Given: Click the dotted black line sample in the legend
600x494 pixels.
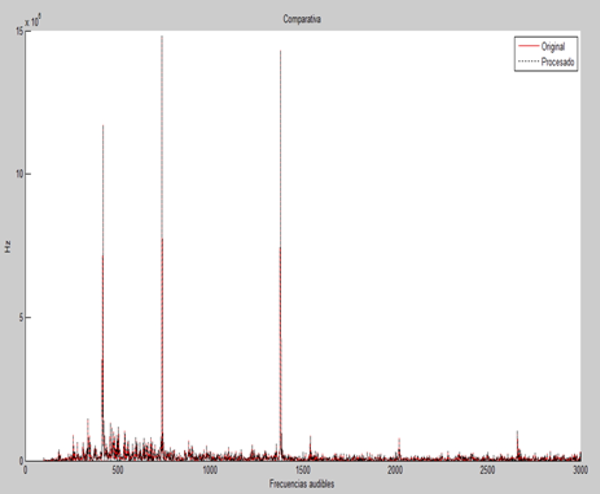Looking at the screenshot, I should click(x=528, y=62).
